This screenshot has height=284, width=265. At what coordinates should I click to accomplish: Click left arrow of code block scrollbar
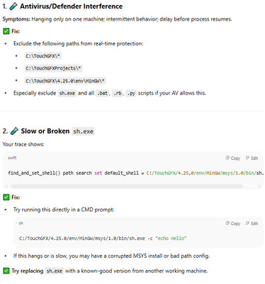pyautogui.click(x=6, y=186)
